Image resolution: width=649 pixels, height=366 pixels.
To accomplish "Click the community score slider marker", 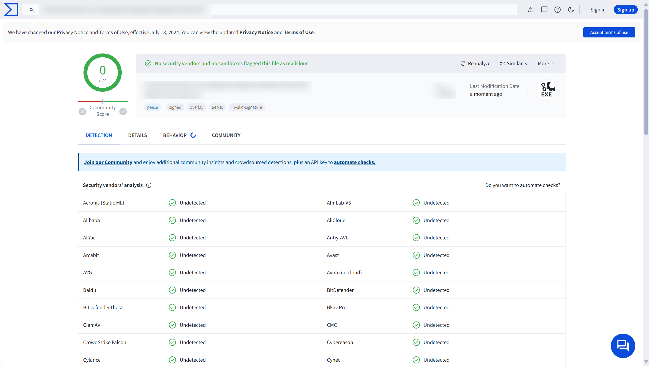I will [x=103, y=101].
